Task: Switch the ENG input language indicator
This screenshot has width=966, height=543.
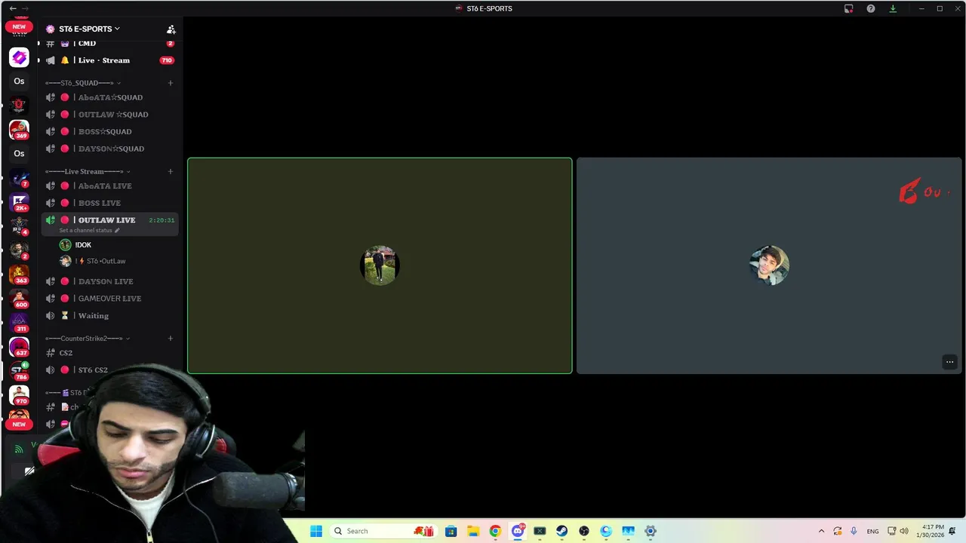Action: point(872,531)
